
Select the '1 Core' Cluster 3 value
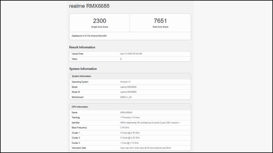coord(129,143)
